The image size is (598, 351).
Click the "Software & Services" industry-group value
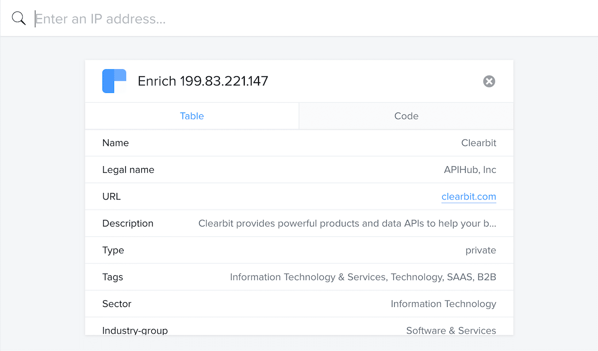[451, 330]
